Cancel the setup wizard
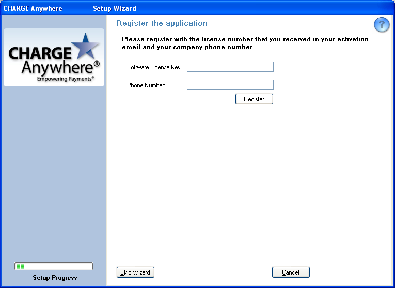Screen dimensions: 395x288 290,272
